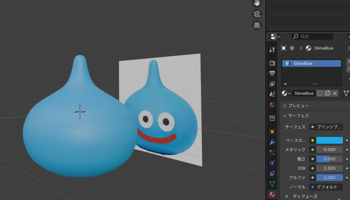Open the Object Data mesh tab
This screenshot has height=200, width=350.
point(272,184)
